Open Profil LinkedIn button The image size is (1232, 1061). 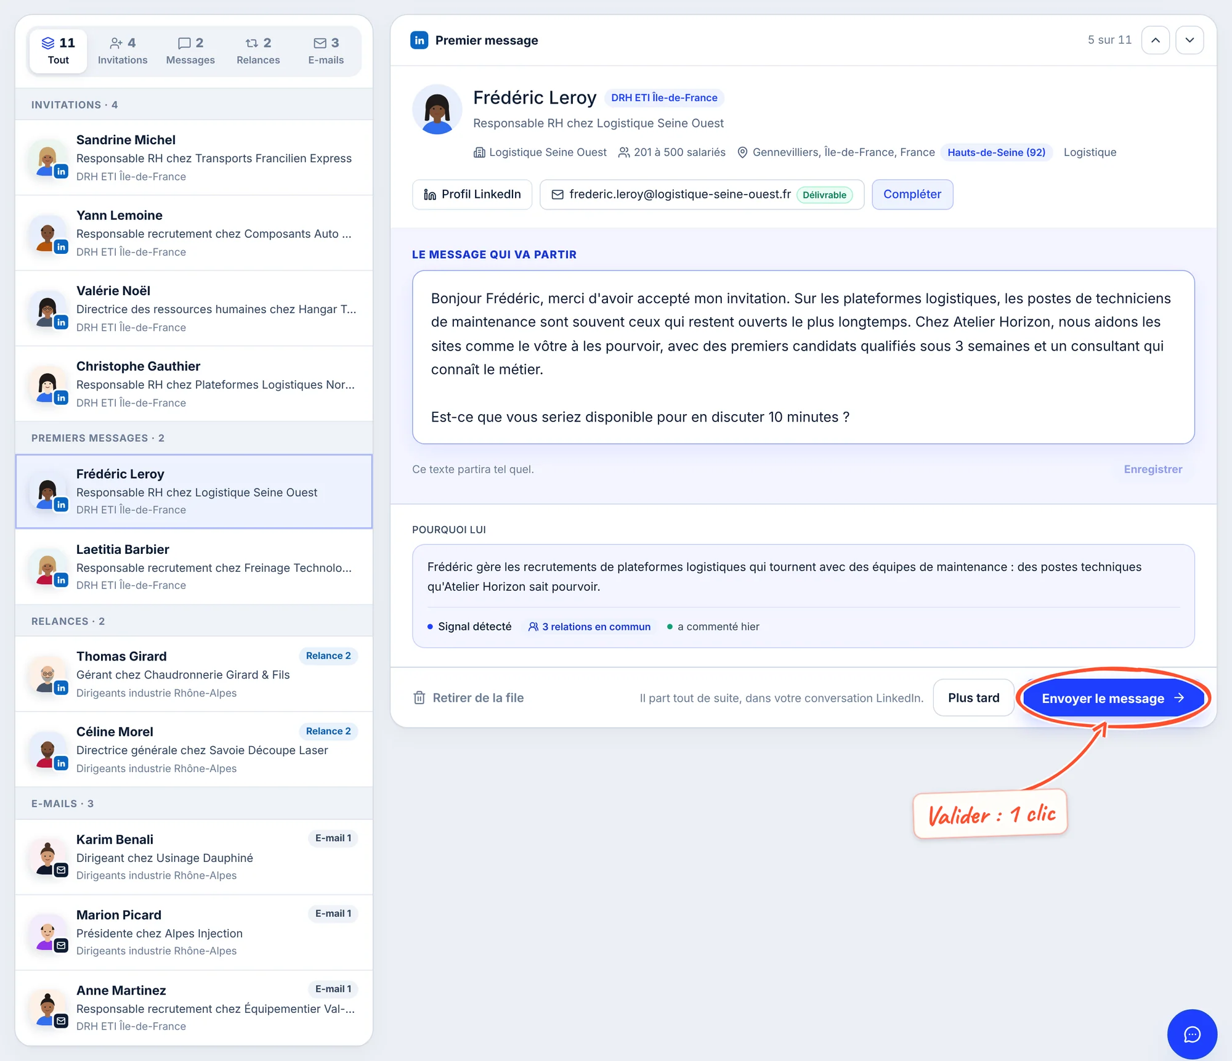[x=472, y=195]
